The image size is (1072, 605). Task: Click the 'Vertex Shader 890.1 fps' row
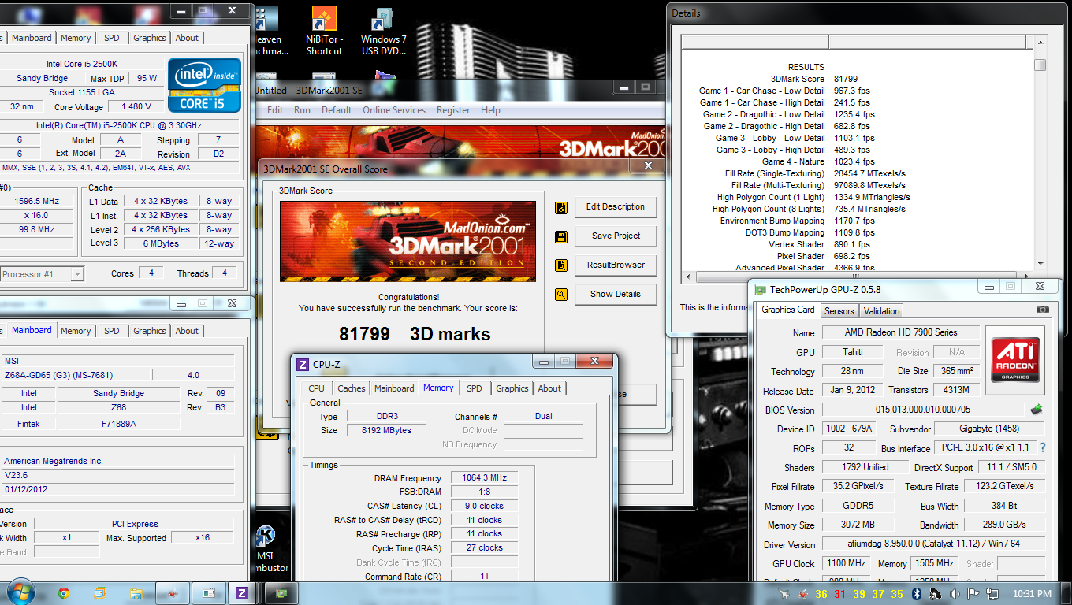click(821, 244)
